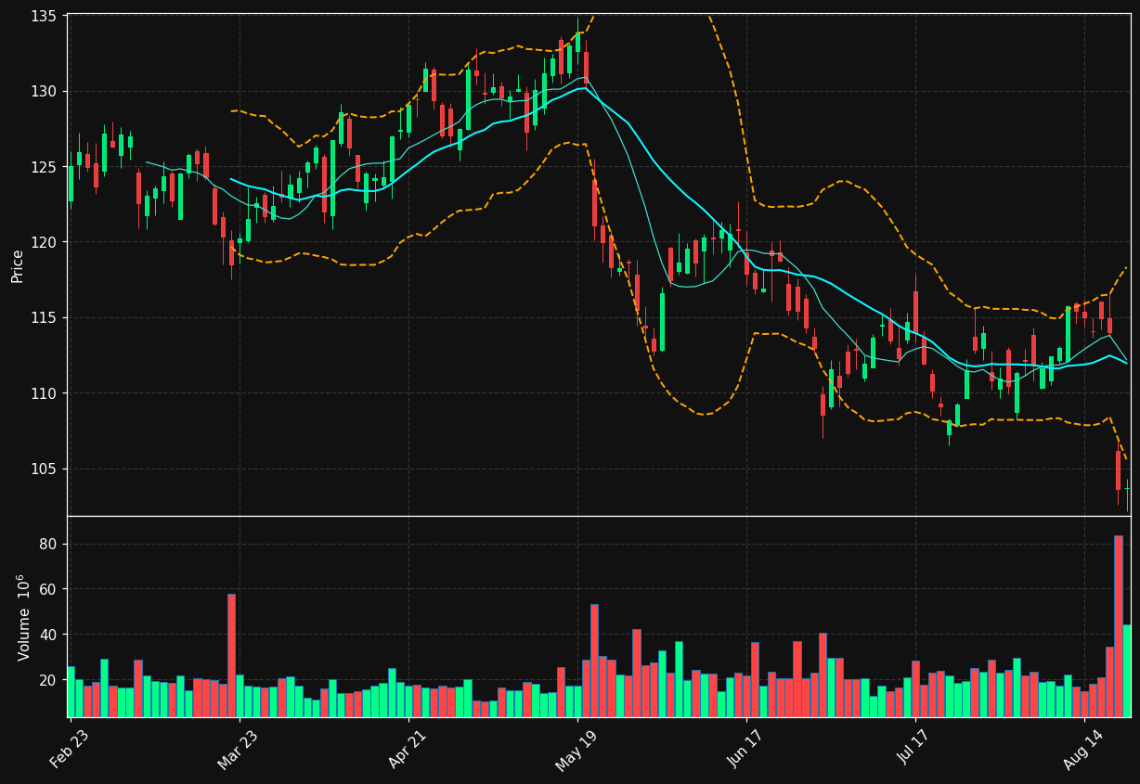Click the Price axis title
The image size is (1140, 784).
[x=18, y=265]
